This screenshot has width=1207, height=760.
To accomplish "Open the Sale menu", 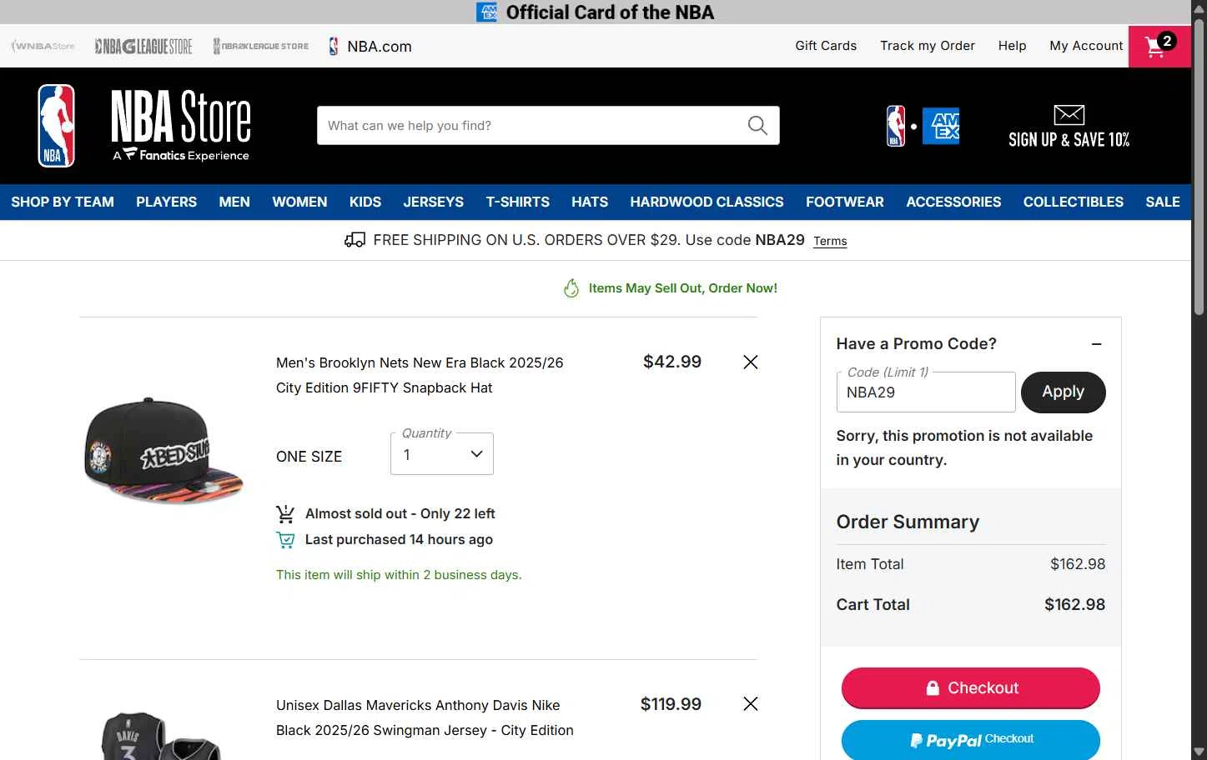I will (x=1163, y=202).
